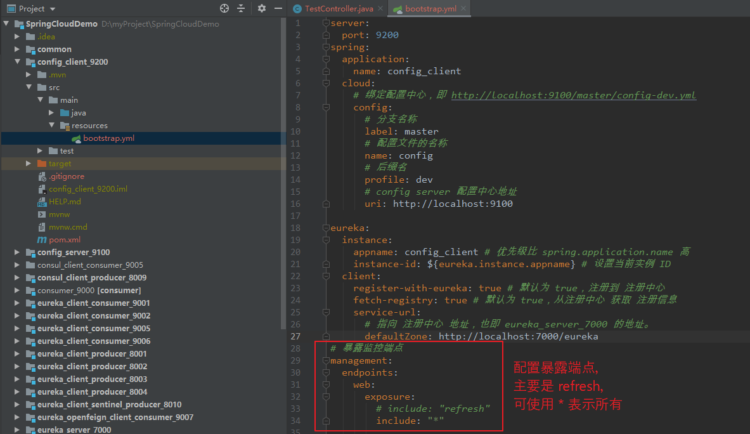The width and height of the screenshot is (750, 434).
Task: Open Project panel settings gear
Action: [262, 8]
